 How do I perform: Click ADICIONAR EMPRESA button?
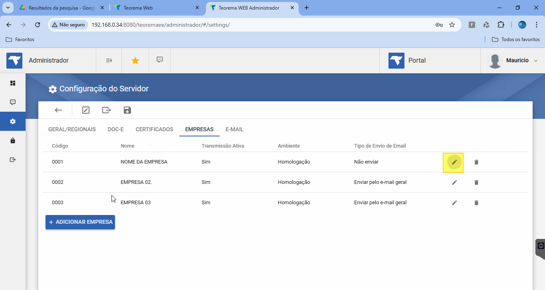click(x=80, y=222)
